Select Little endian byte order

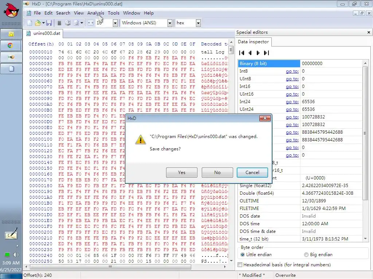pos(256,255)
